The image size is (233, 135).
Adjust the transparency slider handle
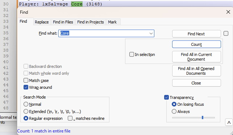(x=203, y=118)
